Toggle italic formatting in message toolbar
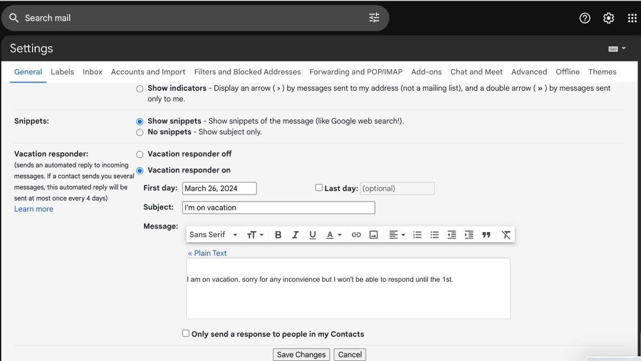 [295, 235]
